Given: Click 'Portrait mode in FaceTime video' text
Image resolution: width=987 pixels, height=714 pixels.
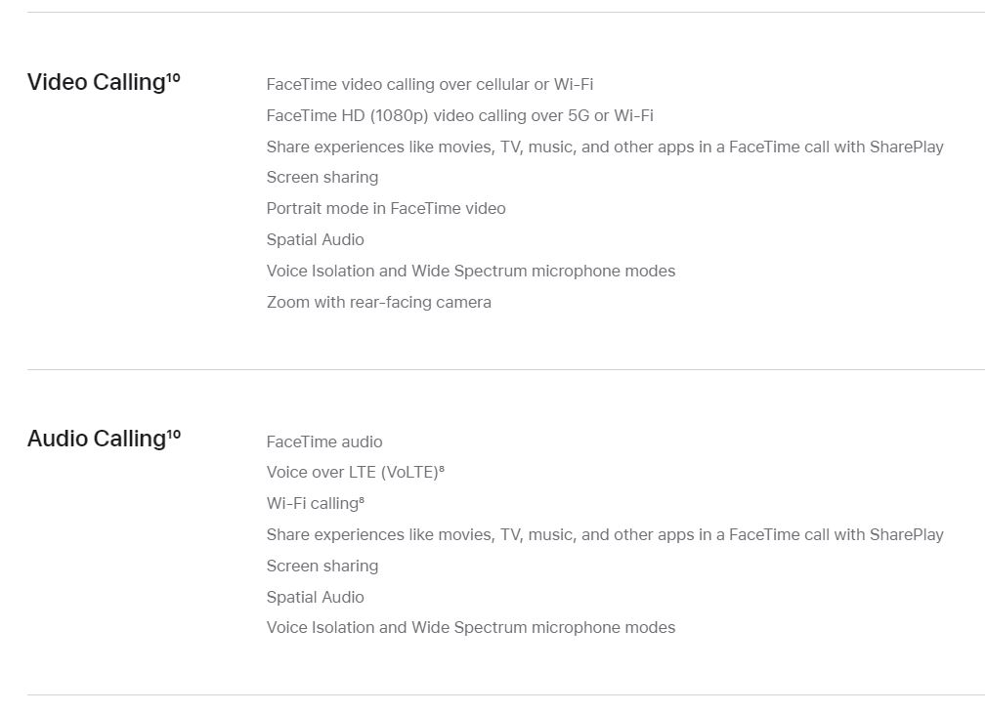Looking at the screenshot, I should (x=386, y=208).
